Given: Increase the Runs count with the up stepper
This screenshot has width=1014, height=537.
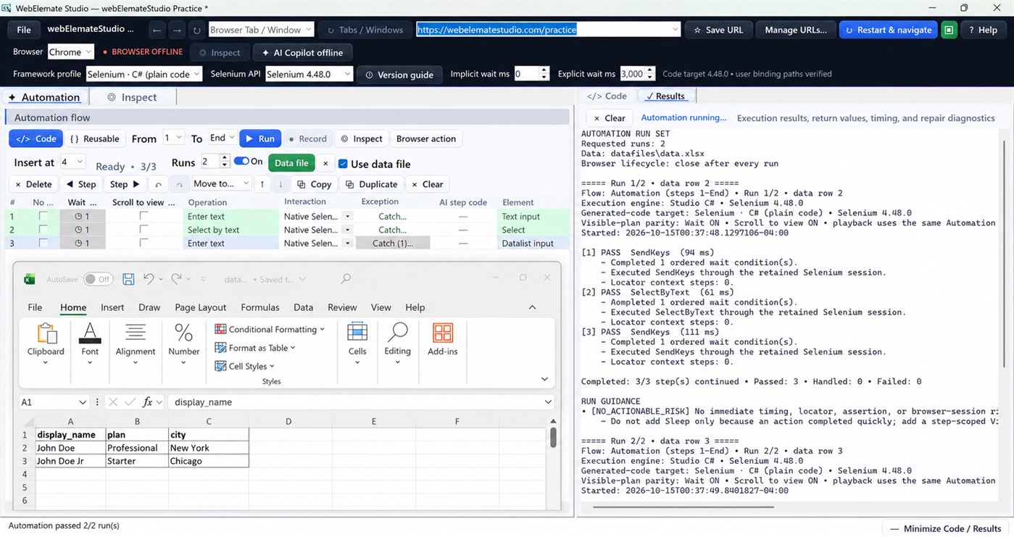Looking at the screenshot, I should pyautogui.click(x=225, y=158).
